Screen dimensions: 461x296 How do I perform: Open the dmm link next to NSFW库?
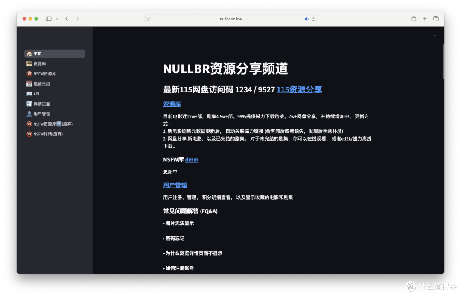(192, 160)
